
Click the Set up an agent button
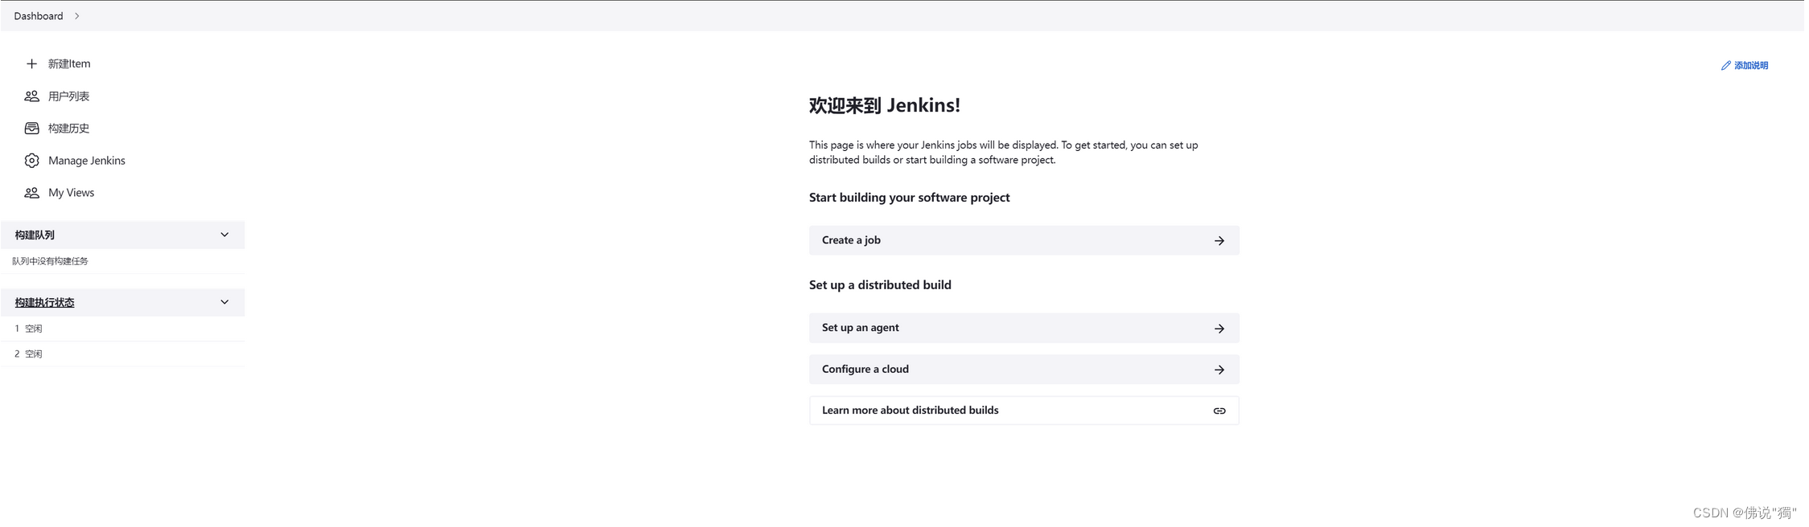pyautogui.click(x=1024, y=328)
